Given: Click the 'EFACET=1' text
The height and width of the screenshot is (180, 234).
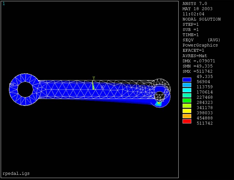Looking at the screenshot, I should 193,50.
